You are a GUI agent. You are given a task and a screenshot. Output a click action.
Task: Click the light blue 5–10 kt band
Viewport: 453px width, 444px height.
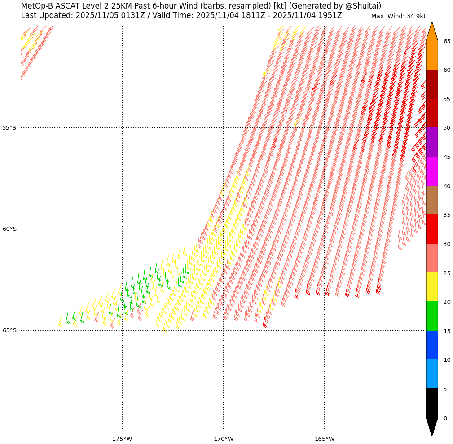[431, 374]
